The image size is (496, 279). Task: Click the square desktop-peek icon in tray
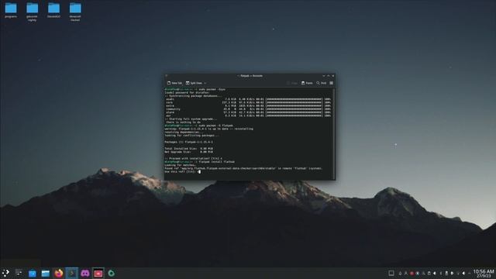[391, 273]
